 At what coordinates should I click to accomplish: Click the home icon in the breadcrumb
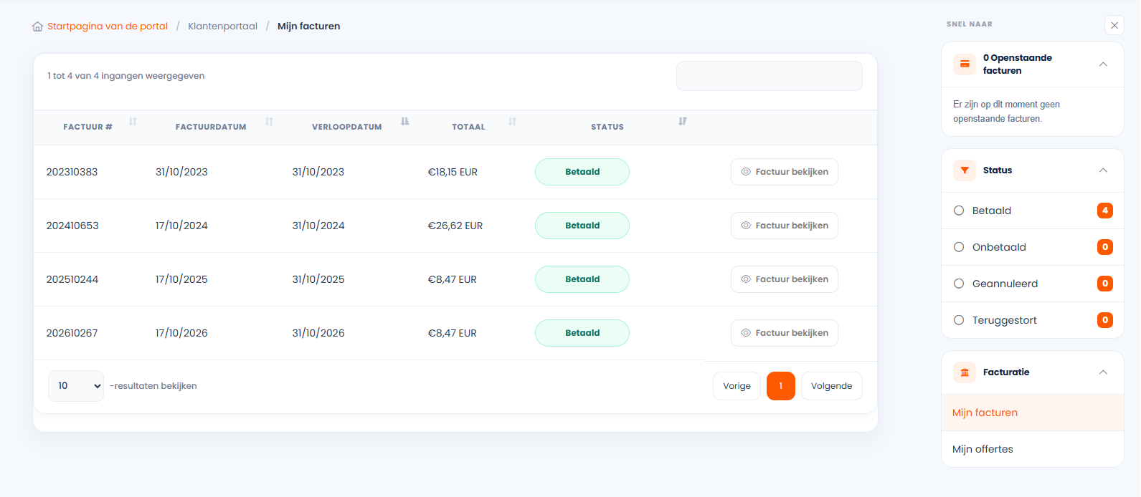click(37, 26)
